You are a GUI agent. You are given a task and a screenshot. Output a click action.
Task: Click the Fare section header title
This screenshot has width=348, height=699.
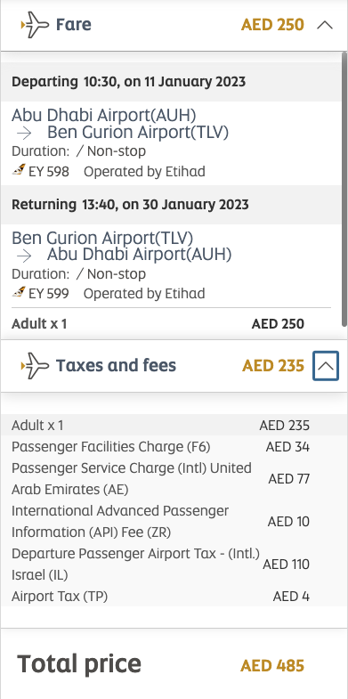click(x=74, y=25)
